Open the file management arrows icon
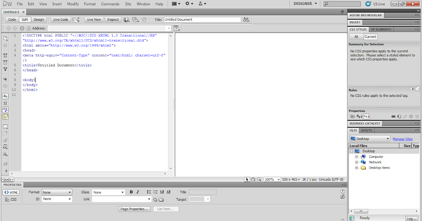 pyautogui.click(x=246, y=20)
